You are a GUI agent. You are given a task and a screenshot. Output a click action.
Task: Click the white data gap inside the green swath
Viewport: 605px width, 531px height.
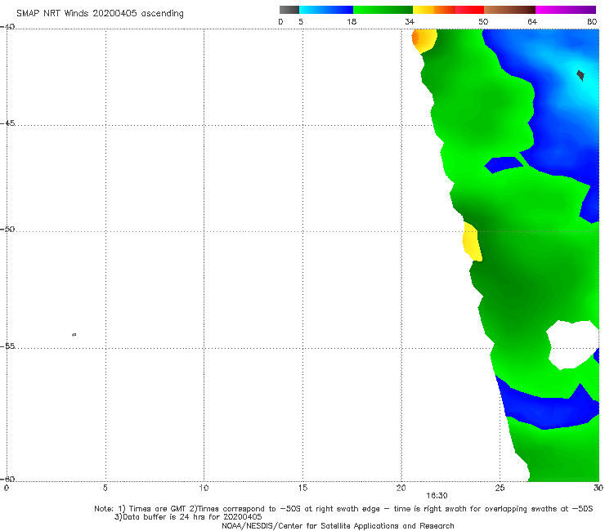point(572,345)
